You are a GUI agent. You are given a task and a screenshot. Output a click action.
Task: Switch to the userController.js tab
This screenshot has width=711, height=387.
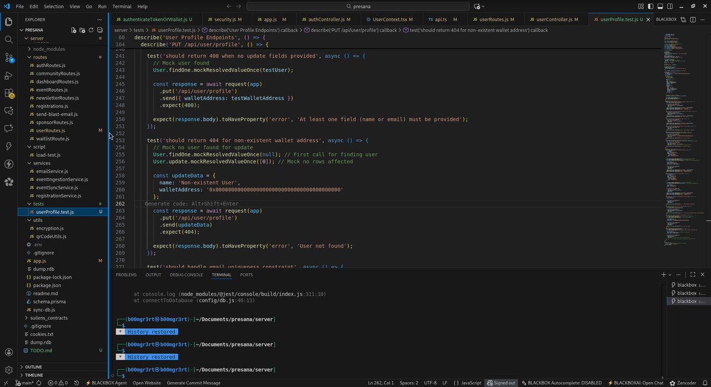tap(555, 20)
